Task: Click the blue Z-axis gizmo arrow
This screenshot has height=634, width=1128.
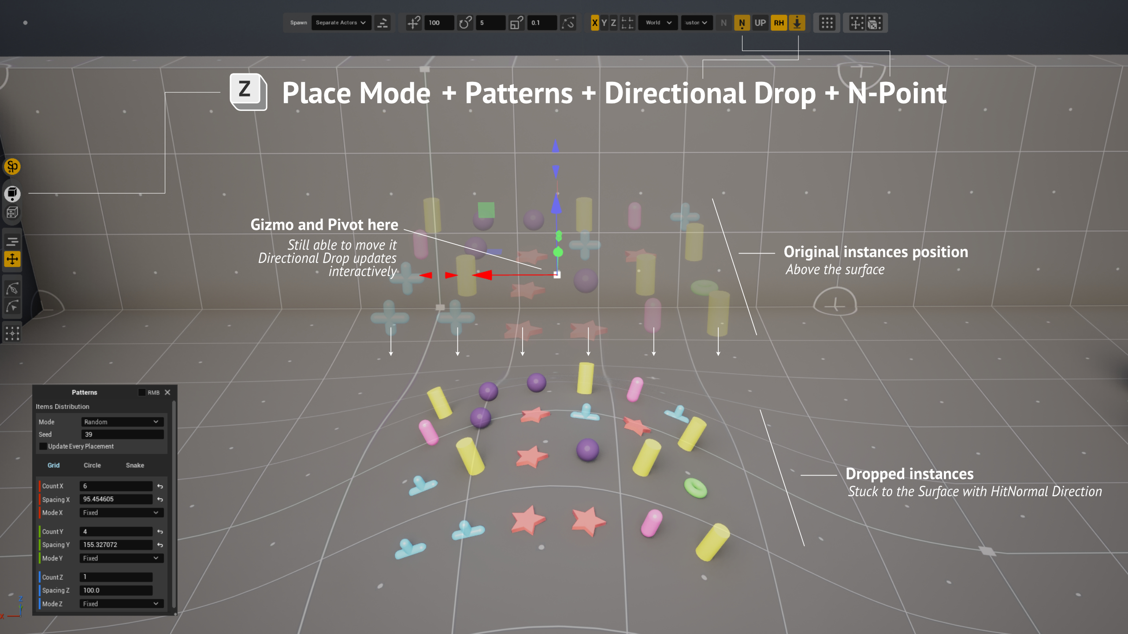Action: click(x=556, y=205)
